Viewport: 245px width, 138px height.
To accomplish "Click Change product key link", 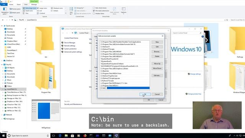I will [194, 94].
